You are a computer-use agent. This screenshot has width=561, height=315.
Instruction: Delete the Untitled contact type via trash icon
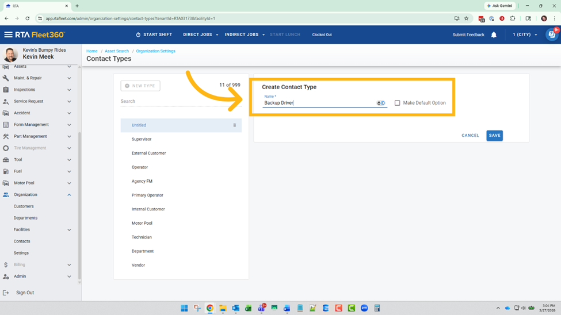pos(234,125)
